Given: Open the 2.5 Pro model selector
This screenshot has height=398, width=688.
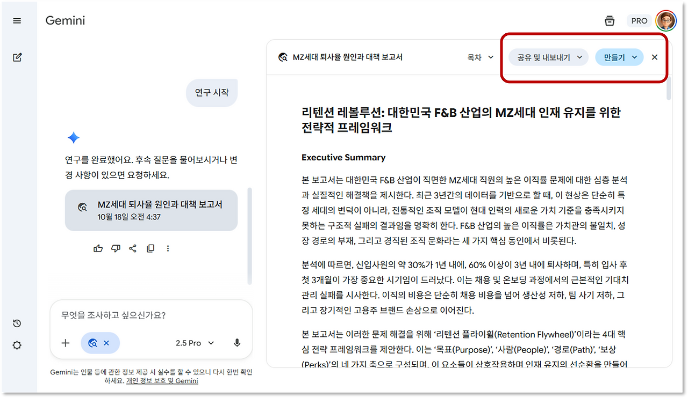Looking at the screenshot, I should 195,343.
